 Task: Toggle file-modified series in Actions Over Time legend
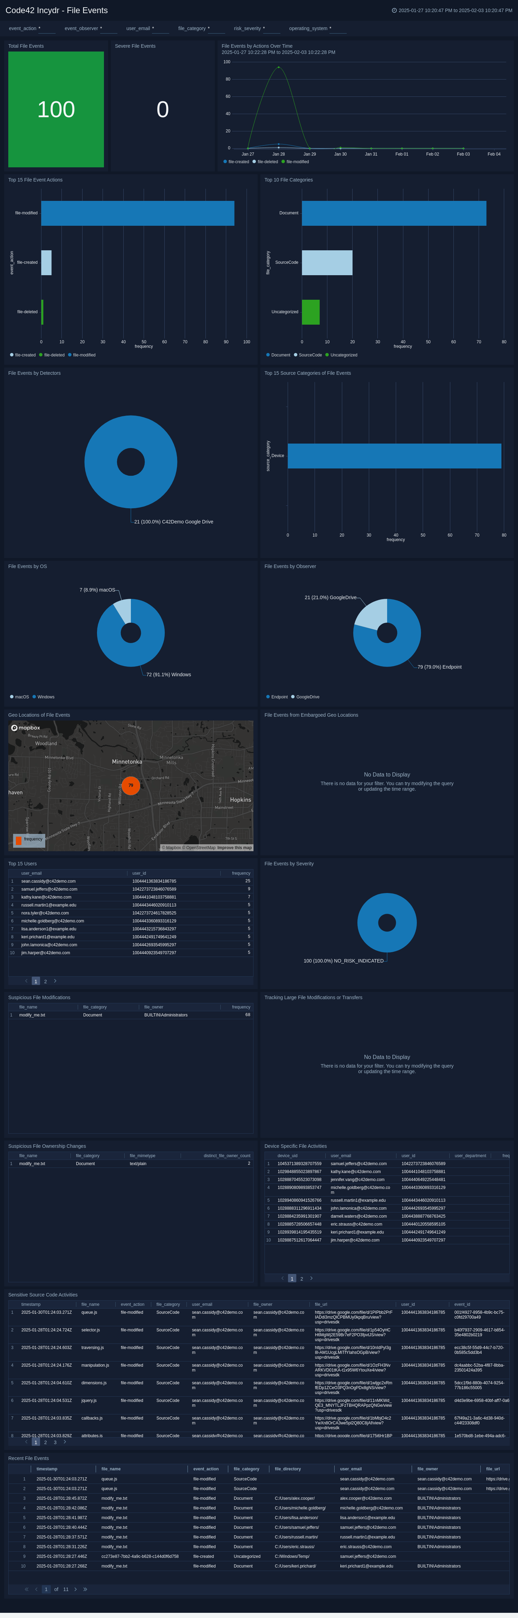[295, 161]
